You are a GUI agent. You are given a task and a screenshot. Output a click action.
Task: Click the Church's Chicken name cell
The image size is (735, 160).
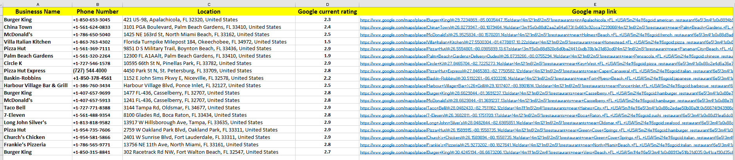point(24,137)
